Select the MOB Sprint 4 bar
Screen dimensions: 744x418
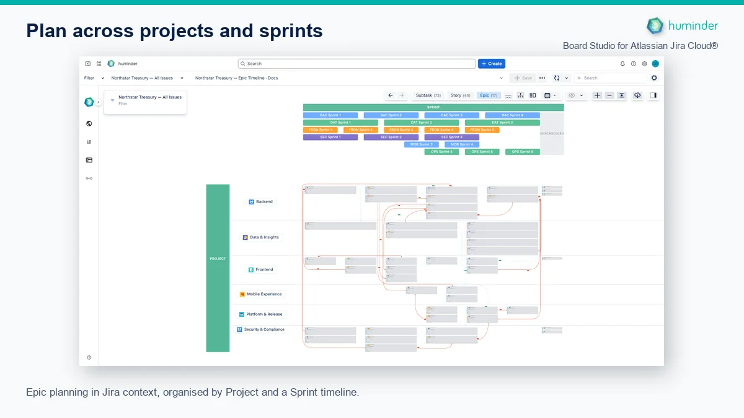pos(462,144)
